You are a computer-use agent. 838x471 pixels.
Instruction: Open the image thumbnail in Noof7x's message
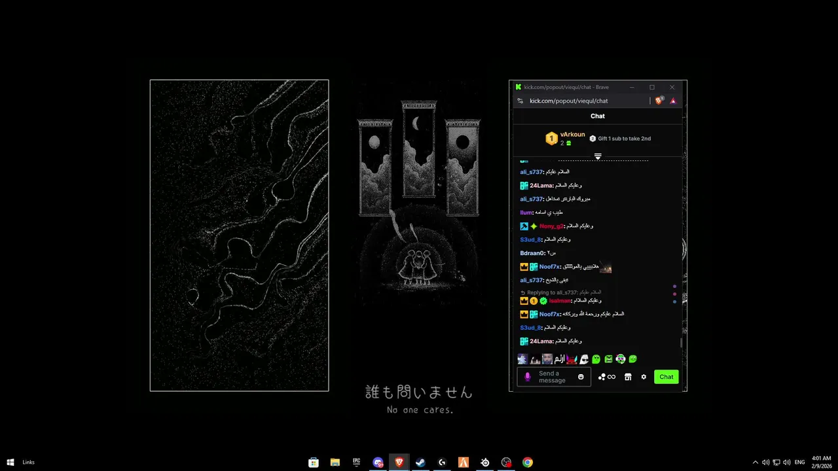tap(606, 267)
